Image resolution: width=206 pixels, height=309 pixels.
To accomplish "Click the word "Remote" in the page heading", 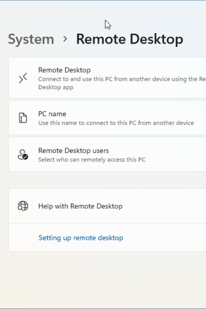I will (x=101, y=39).
